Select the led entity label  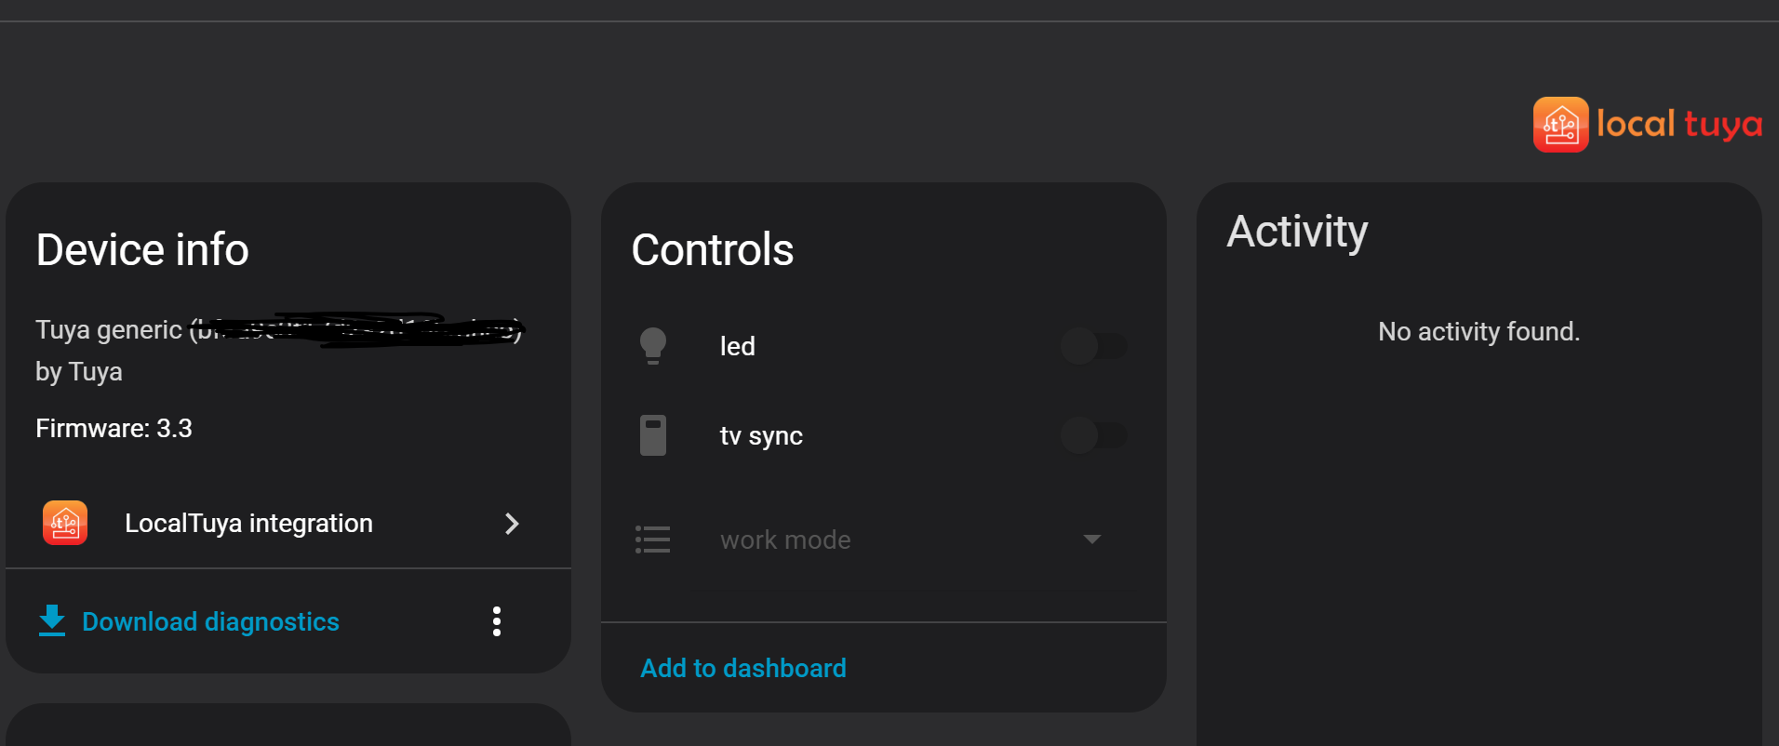point(737,347)
